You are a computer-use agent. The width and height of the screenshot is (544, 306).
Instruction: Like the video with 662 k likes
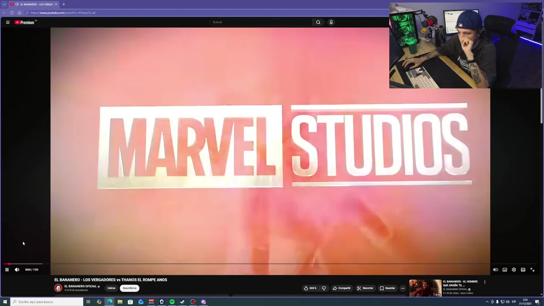310,288
